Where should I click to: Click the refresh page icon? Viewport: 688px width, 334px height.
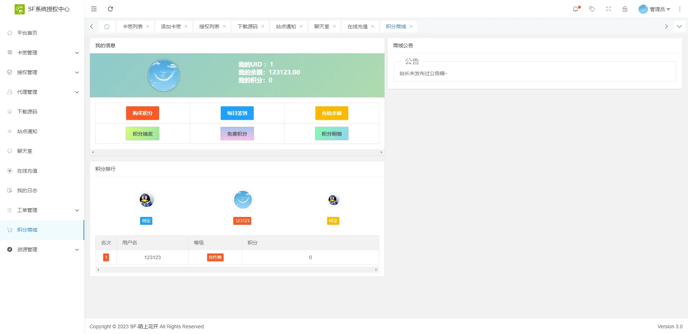tap(110, 9)
